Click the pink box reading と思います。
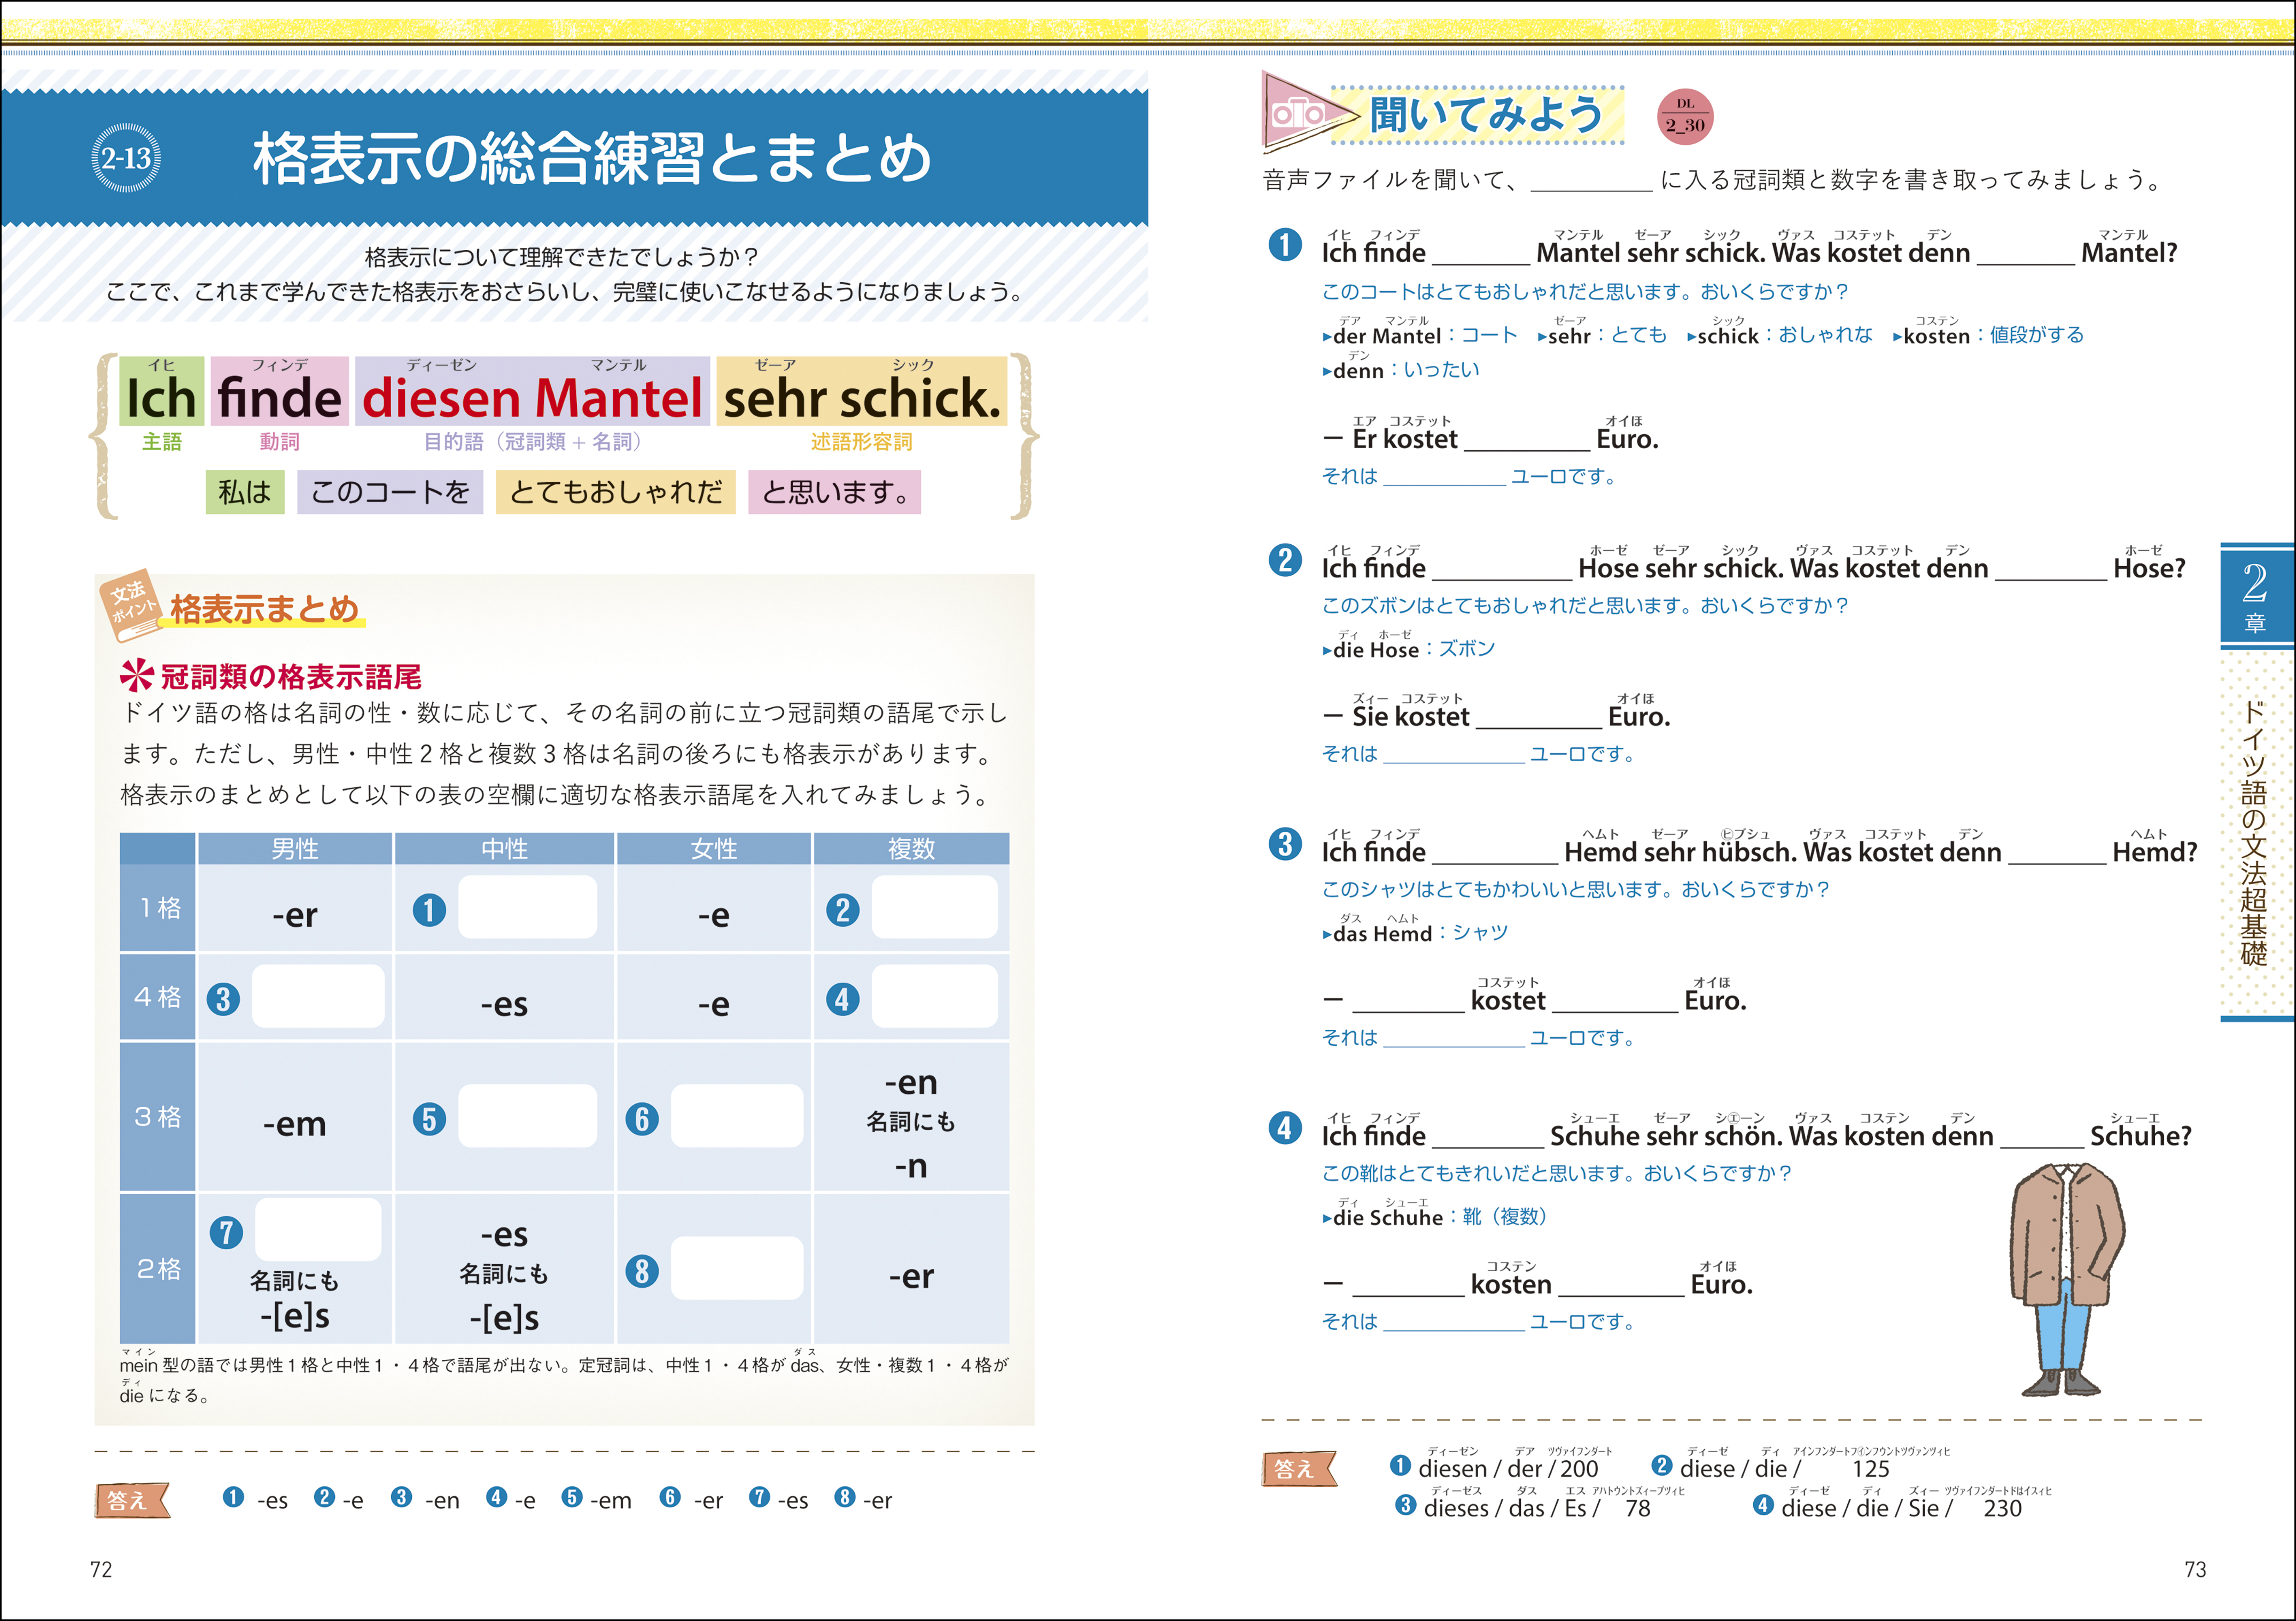 pyautogui.click(x=835, y=492)
